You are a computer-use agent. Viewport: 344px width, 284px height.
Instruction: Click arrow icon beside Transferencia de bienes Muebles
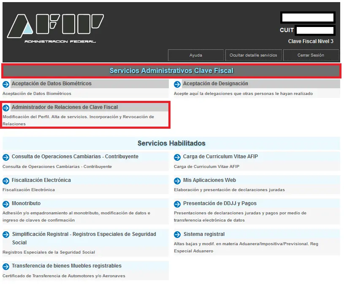tap(6, 266)
